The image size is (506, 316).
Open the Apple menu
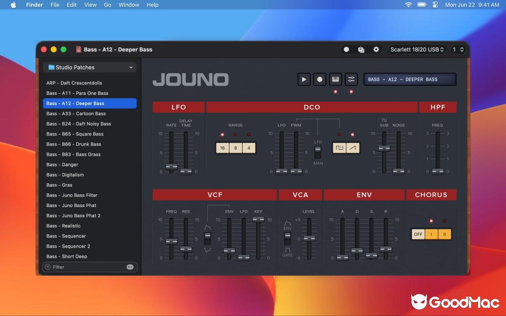pyautogui.click(x=13, y=5)
